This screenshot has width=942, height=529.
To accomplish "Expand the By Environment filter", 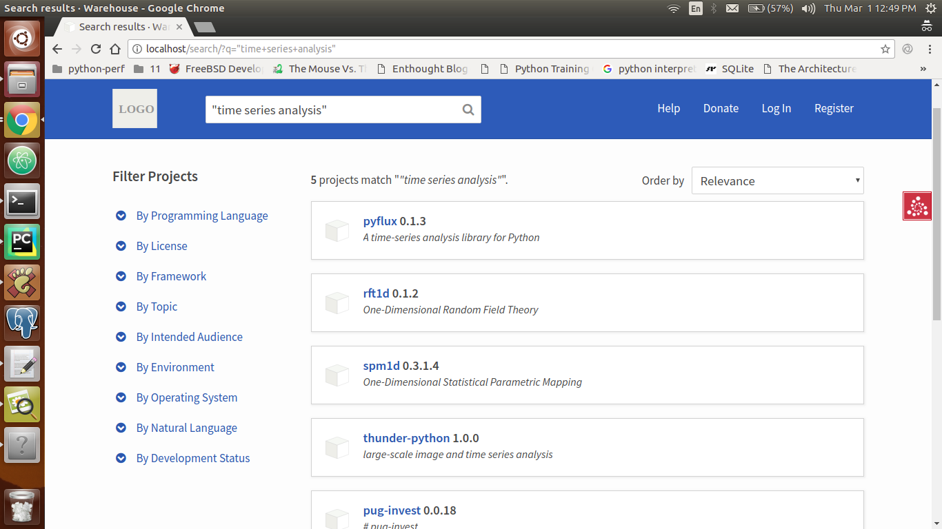I will [165, 367].
